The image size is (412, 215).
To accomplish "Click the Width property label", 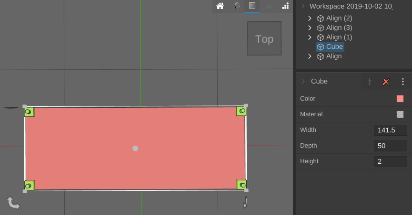I will coord(308,130).
